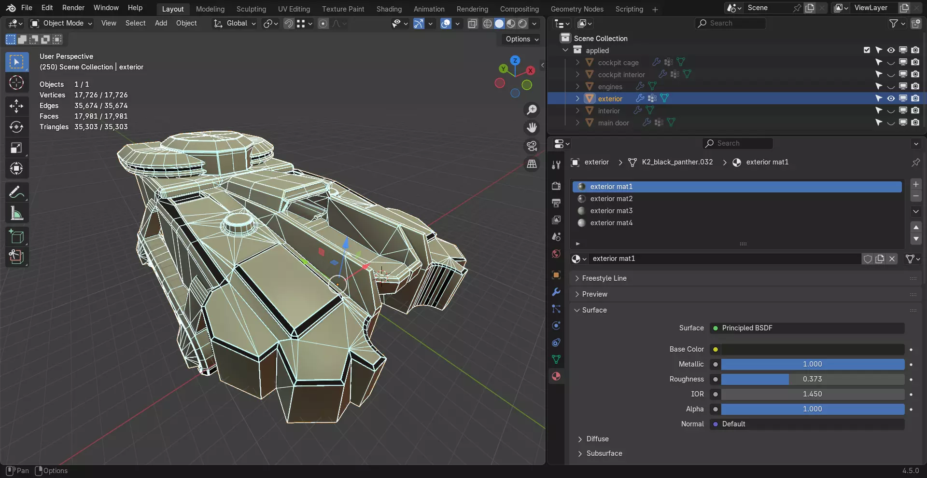
Task: Click the viewport zoom magnifier icon
Action: (532, 110)
